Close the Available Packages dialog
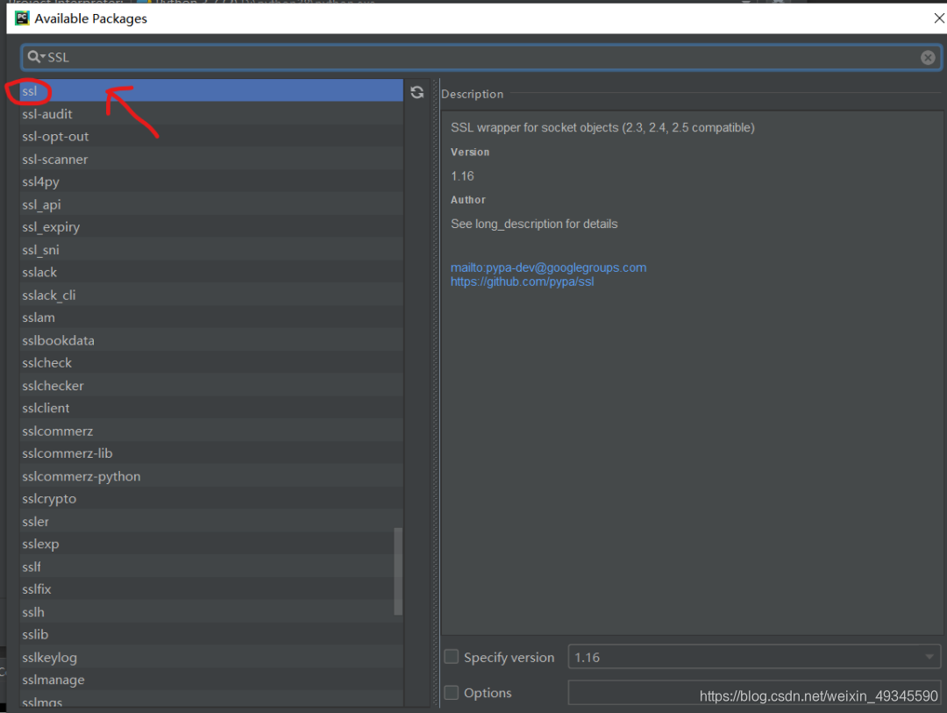Image resolution: width=947 pixels, height=713 pixels. pyautogui.click(x=939, y=18)
